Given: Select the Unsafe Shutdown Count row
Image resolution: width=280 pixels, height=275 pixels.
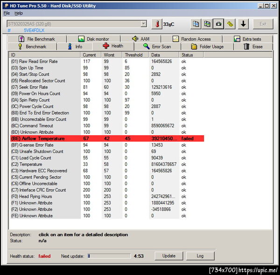Looking at the screenshot, I should pyautogui.click(x=107, y=151).
